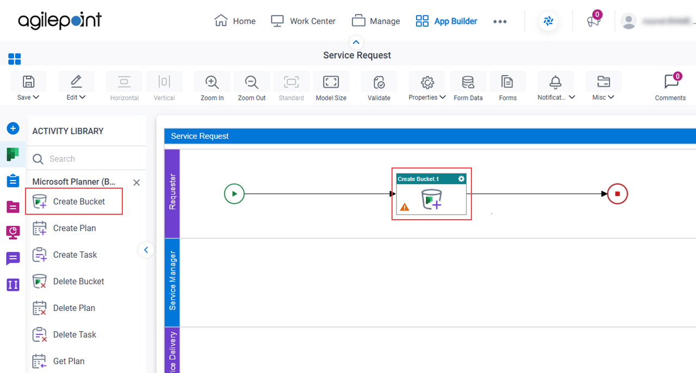
Task: Open the grid apps icon
Action: point(15,59)
